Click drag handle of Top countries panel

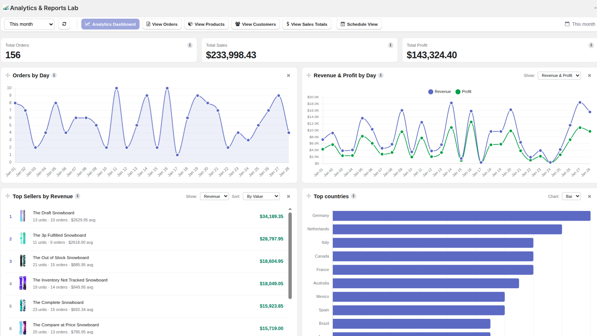[309, 196]
